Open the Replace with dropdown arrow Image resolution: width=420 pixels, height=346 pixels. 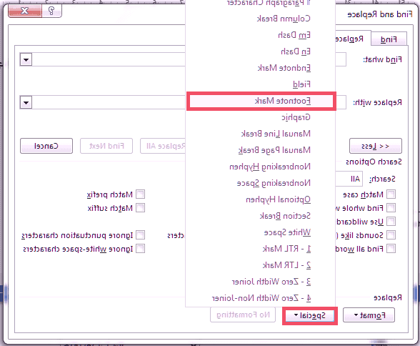(x=26, y=102)
